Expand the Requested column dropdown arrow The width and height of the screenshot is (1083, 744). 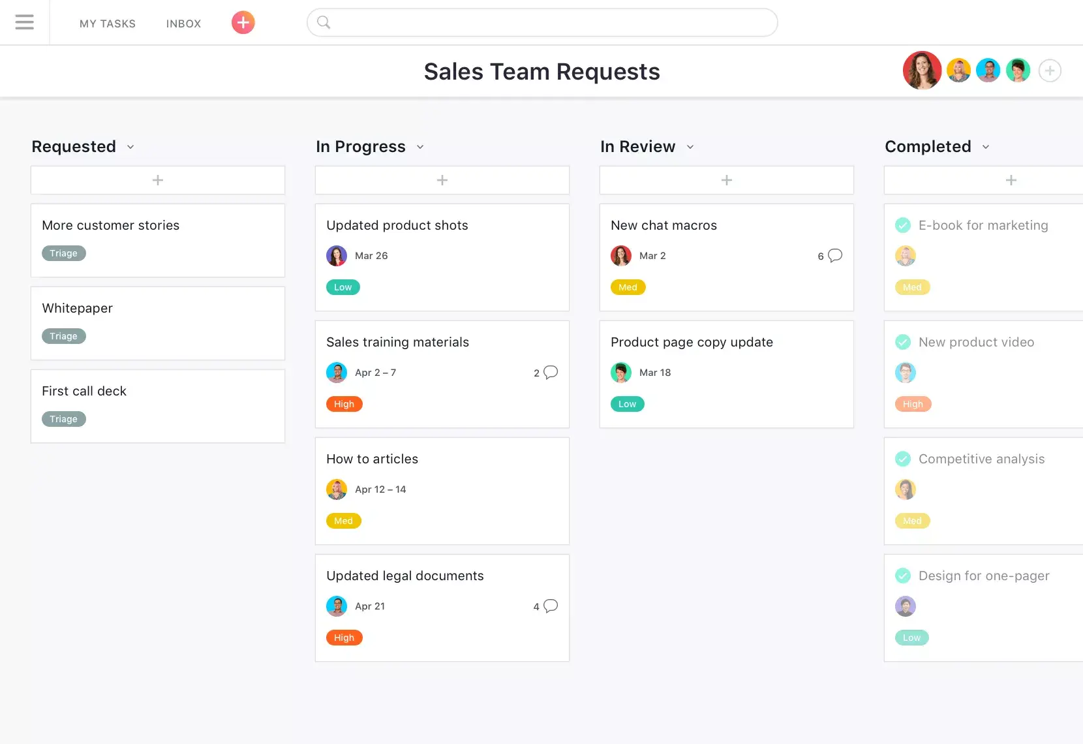click(130, 147)
